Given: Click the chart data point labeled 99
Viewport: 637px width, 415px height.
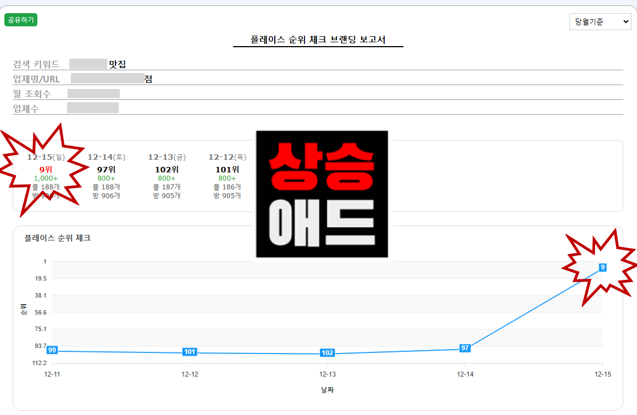Looking at the screenshot, I should (52, 350).
